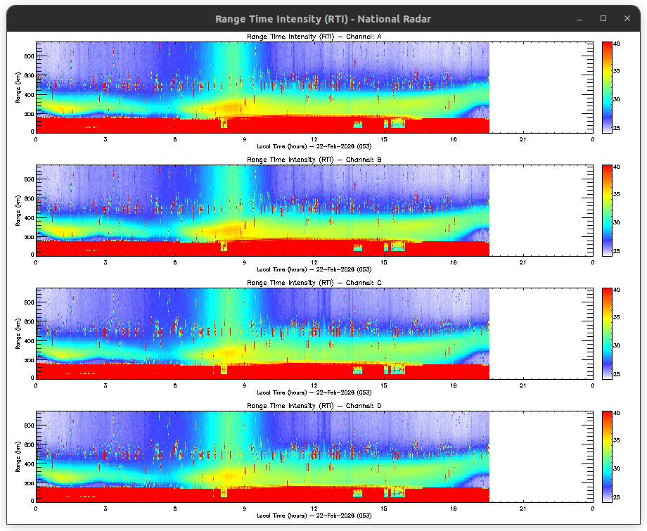Click the Channel D intensity colorbar
Screen dimensions: 647x531
tap(606, 456)
